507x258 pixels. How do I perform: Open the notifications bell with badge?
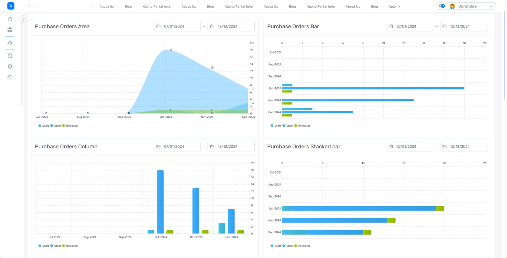[x=441, y=6]
